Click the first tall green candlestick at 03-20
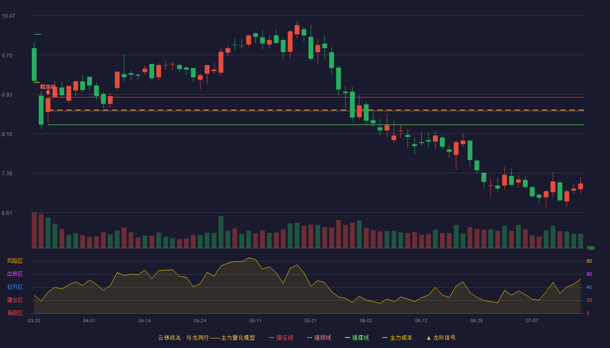610x348 pixels. [x=34, y=64]
